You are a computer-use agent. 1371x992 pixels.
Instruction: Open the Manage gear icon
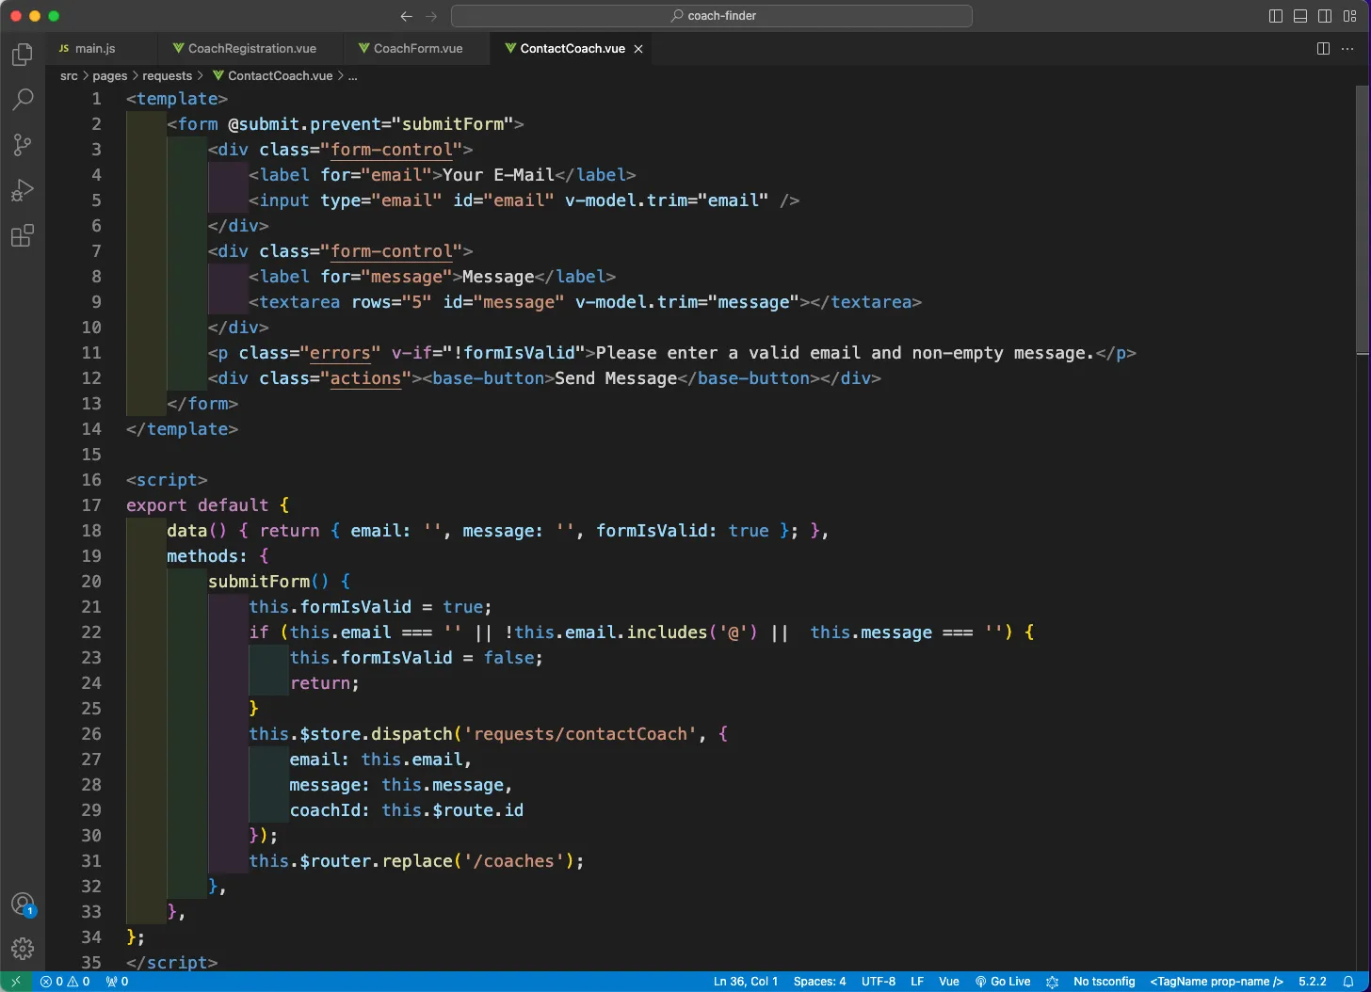[x=23, y=949]
